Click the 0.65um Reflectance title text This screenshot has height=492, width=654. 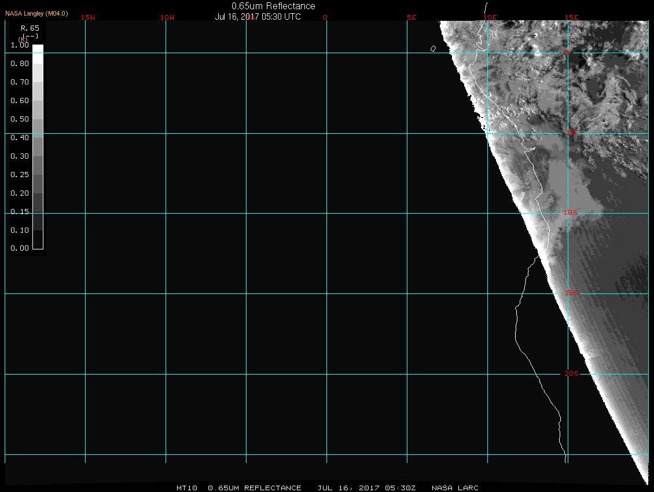pyautogui.click(x=273, y=6)
